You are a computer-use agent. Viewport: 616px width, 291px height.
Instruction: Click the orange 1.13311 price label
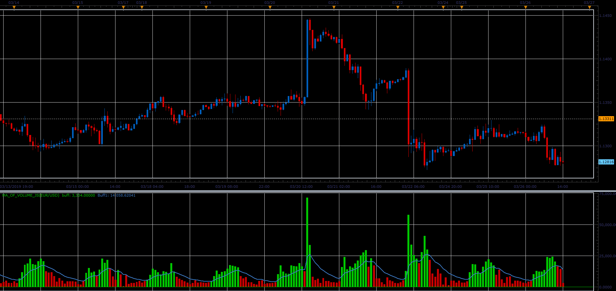pos(606,119)
